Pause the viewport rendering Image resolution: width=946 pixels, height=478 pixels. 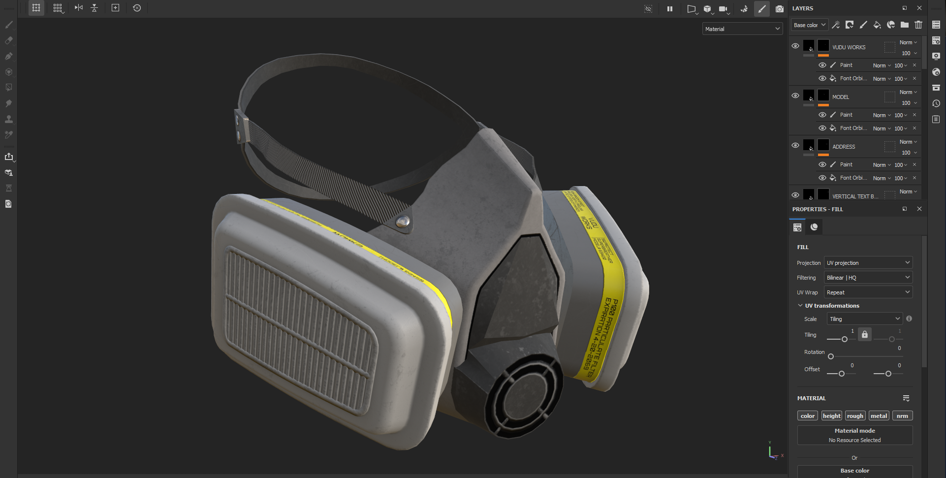670,9
